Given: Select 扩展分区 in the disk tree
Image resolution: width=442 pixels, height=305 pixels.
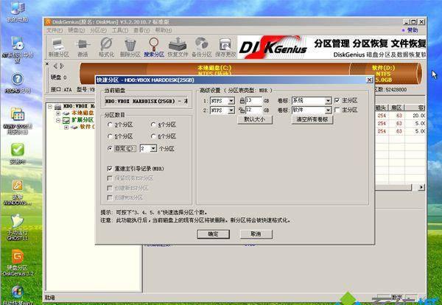Looking at the screenshot, I should [x=83, y=120].
